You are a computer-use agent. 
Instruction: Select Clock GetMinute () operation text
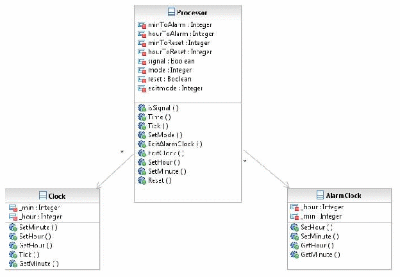(x=38, y=264)
